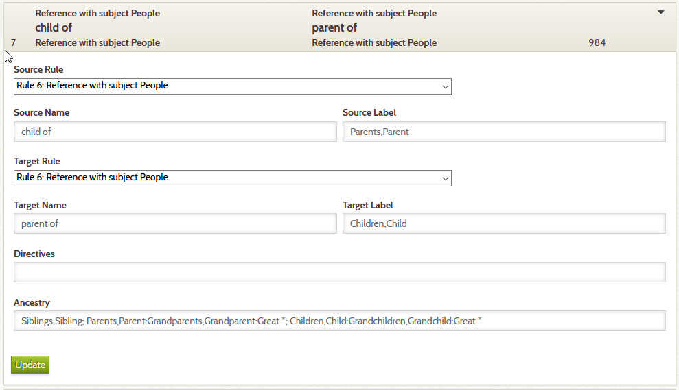Click the row number 7 in header

point(14,42)
